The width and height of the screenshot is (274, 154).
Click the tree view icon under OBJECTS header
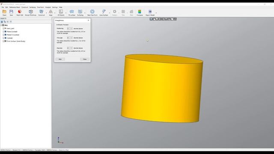[x=5, y=22]
